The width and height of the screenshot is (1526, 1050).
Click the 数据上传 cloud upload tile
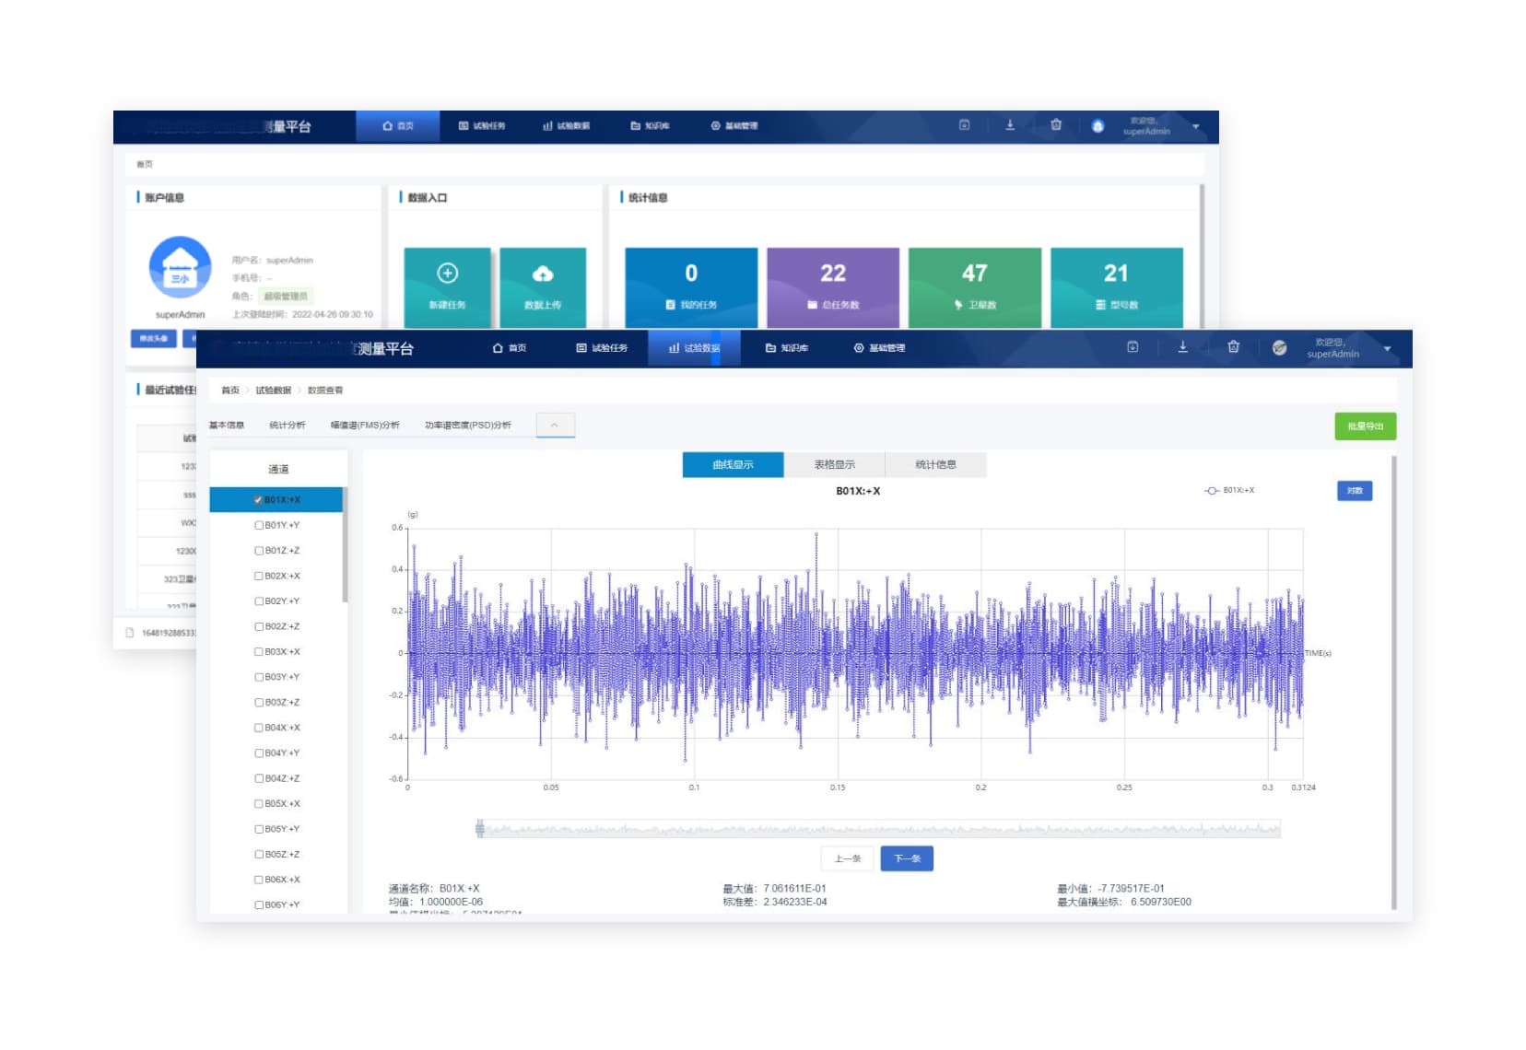point(543,287)
